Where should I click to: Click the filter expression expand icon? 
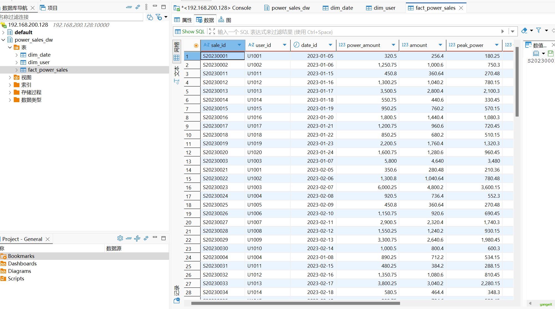tap(212, 32)
